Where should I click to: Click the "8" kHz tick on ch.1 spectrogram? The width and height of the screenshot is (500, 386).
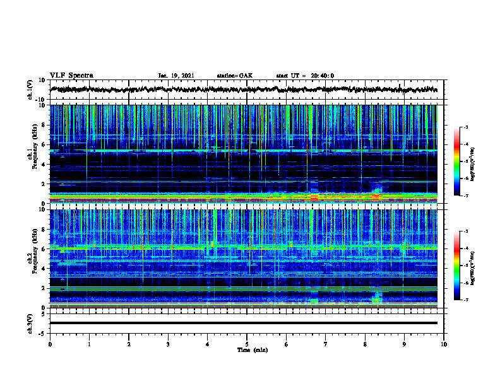point(44,125)
